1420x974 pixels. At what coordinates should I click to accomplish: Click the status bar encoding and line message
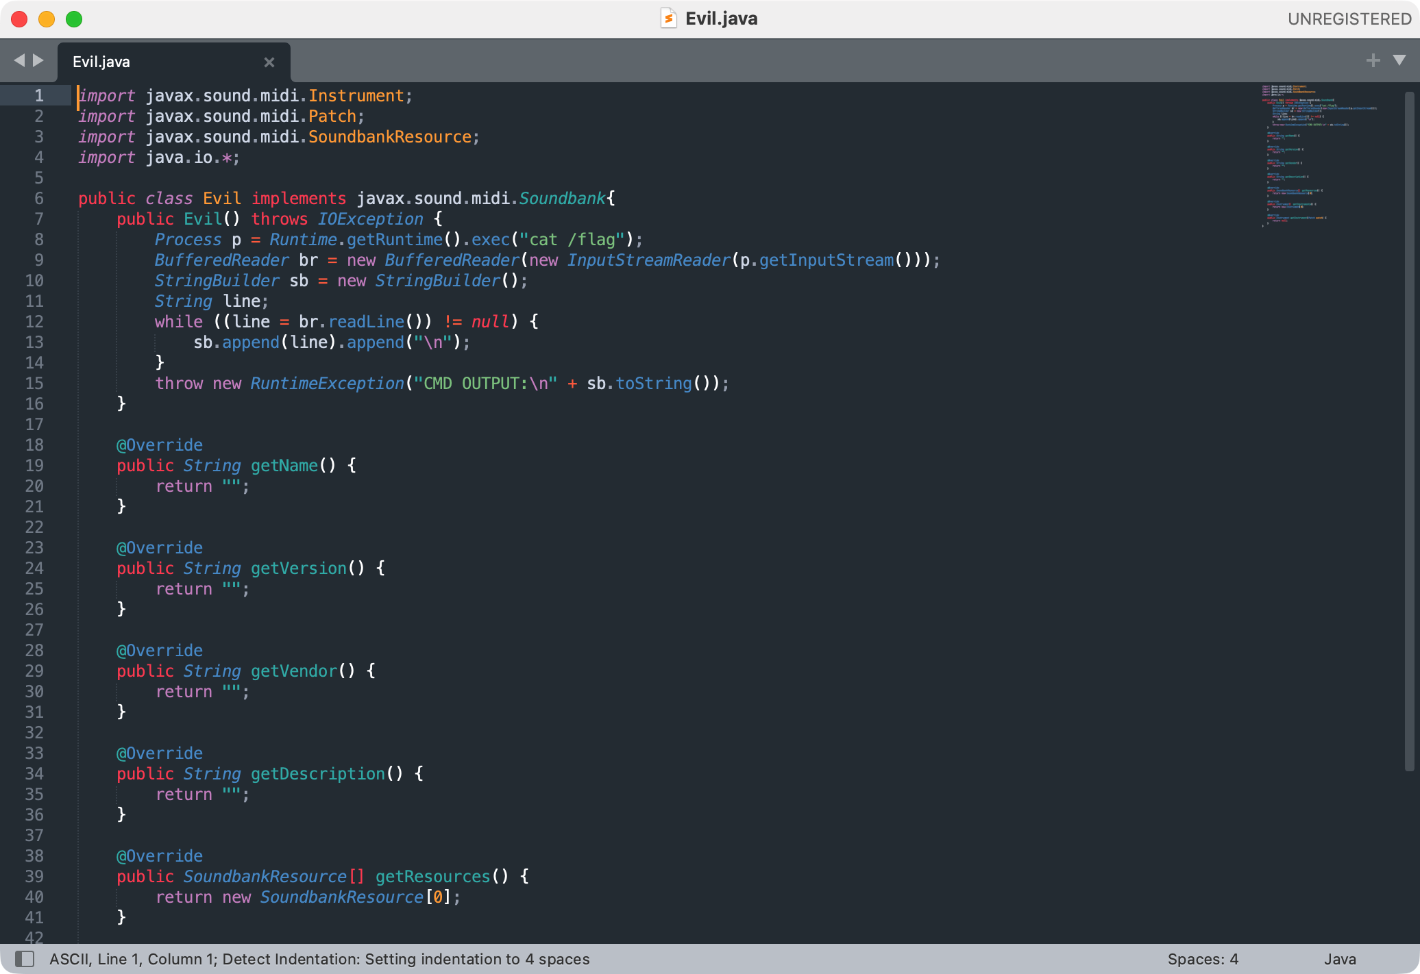(319, 959)
